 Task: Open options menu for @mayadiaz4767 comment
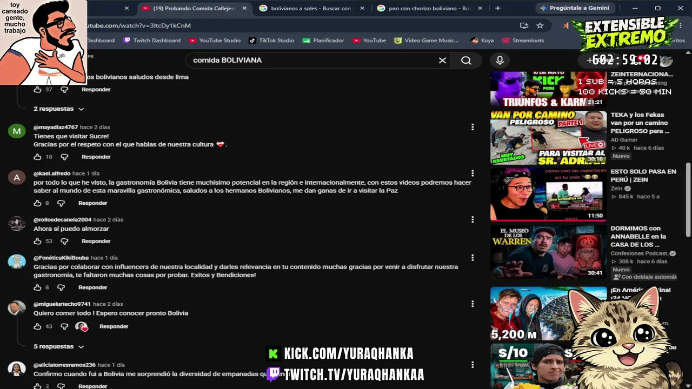coord(473,127)
